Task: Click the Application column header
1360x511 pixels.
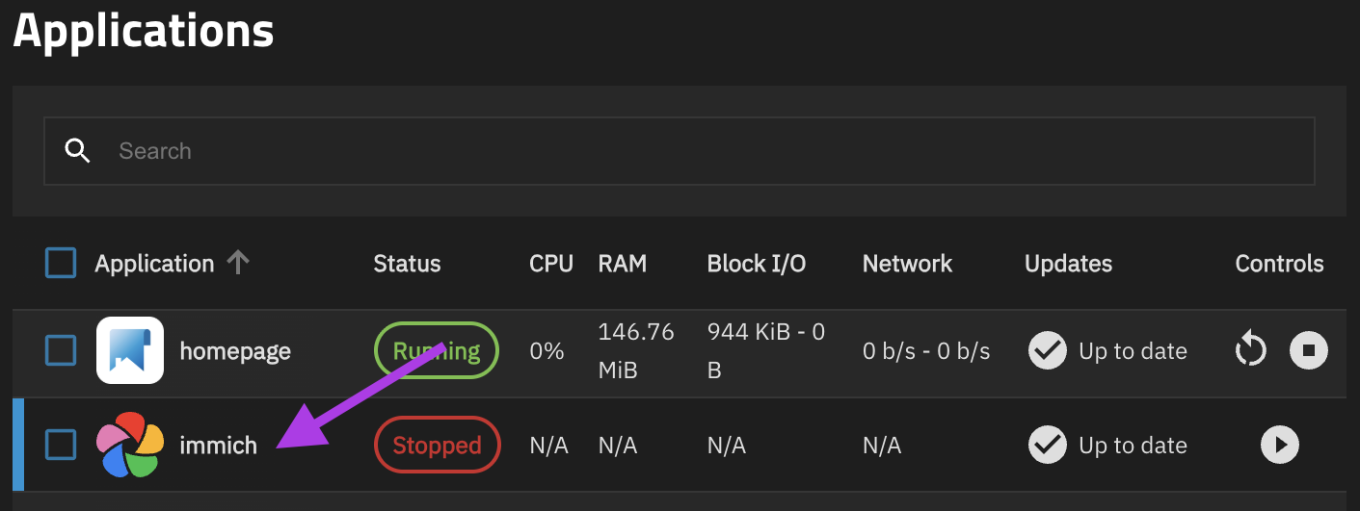Action: pos(154,264)
